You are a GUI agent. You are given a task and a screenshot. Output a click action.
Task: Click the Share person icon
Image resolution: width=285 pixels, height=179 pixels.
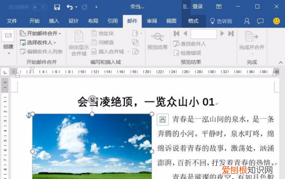(x=247, y=21)
